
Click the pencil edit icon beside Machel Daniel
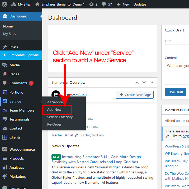(x=77, y=135)
